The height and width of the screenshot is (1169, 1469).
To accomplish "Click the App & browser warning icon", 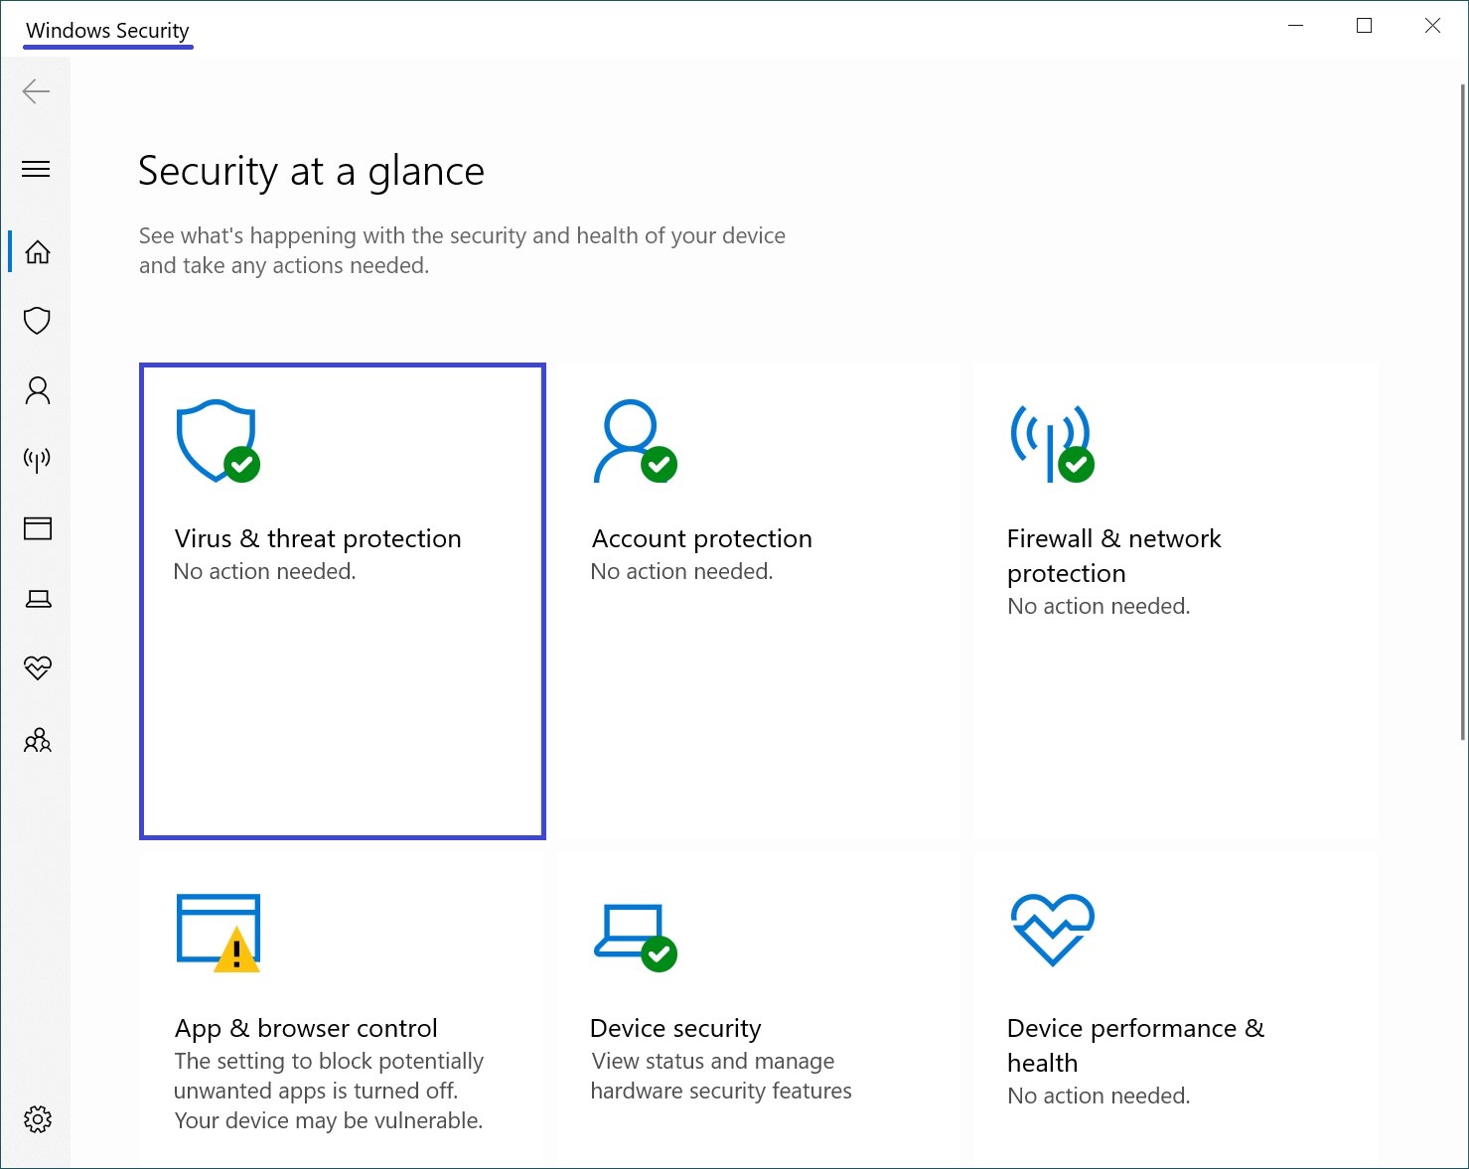I will [236, 951].
